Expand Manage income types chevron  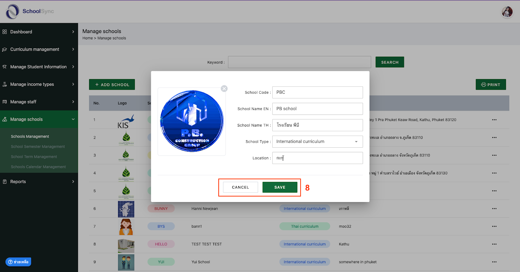click(x=73, y=84)
